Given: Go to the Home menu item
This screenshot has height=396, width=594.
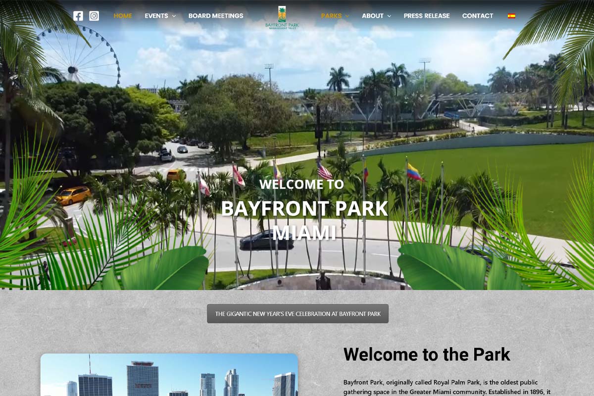Looking at the screenshot, I should [x=123, y=16].
